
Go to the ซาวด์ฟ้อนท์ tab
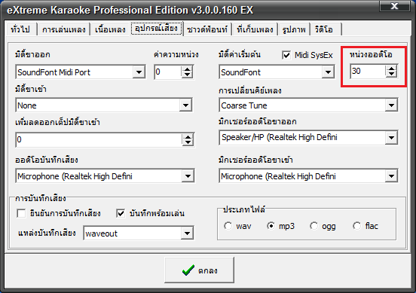pyautogui.click(x=207, y=29)
